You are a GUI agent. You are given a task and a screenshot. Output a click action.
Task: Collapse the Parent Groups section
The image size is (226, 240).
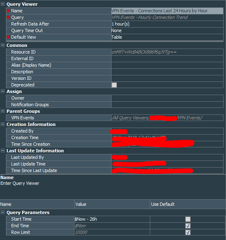click(2, 111)
